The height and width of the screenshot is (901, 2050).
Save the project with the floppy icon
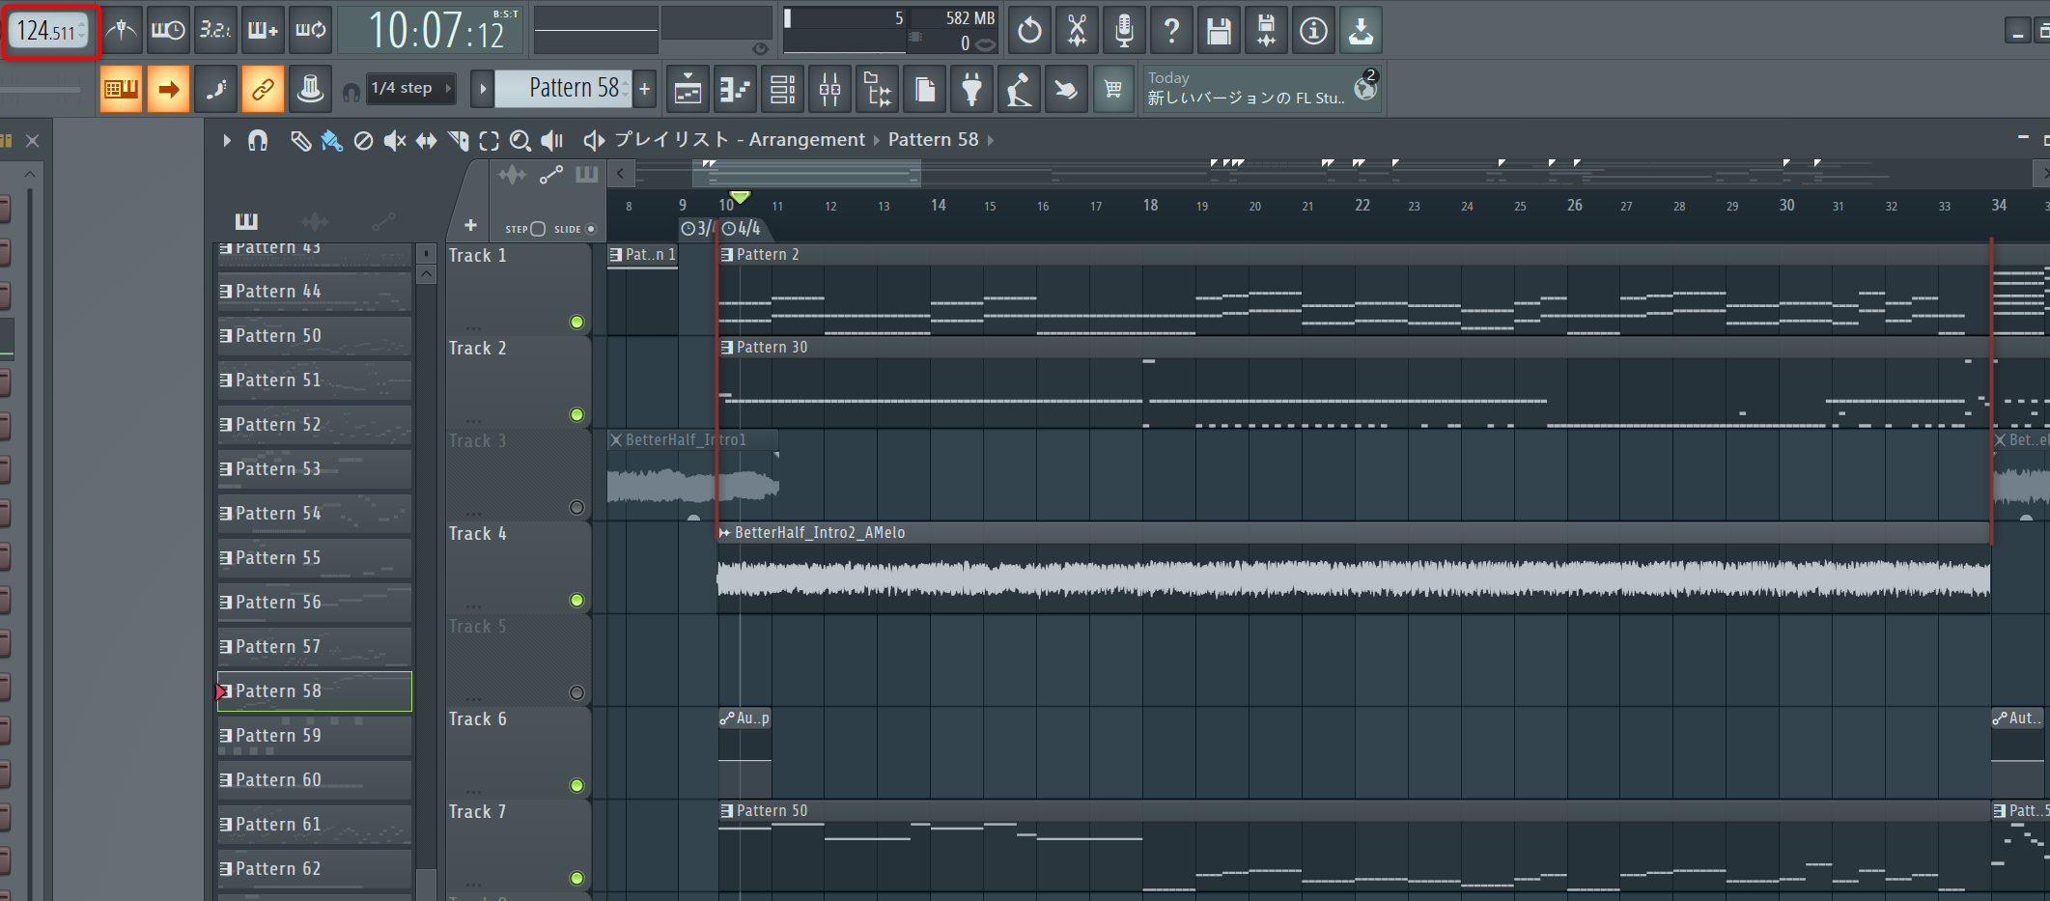pyautogui.click(x=1219, y=31)
